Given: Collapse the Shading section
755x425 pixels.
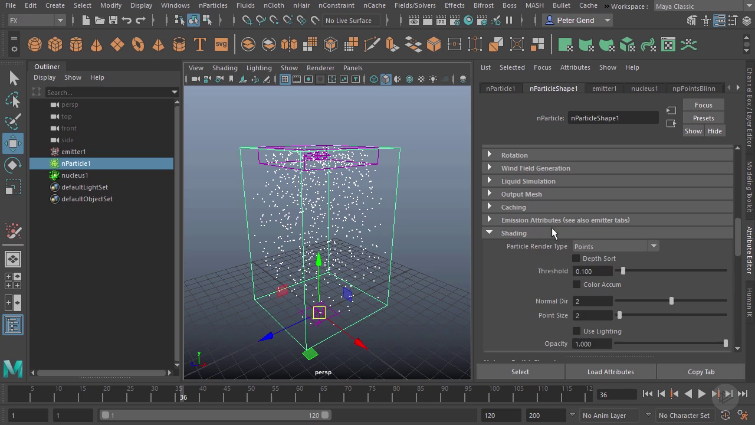Looking at the screenshot, I should (x=489, y=233).
